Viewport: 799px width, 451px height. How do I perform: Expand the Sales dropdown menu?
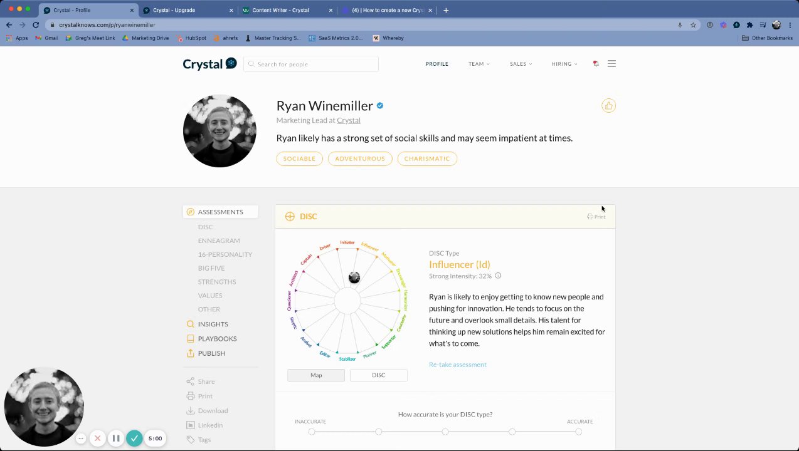point(521,64)
